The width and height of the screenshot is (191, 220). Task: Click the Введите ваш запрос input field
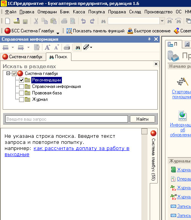[66, 119]
